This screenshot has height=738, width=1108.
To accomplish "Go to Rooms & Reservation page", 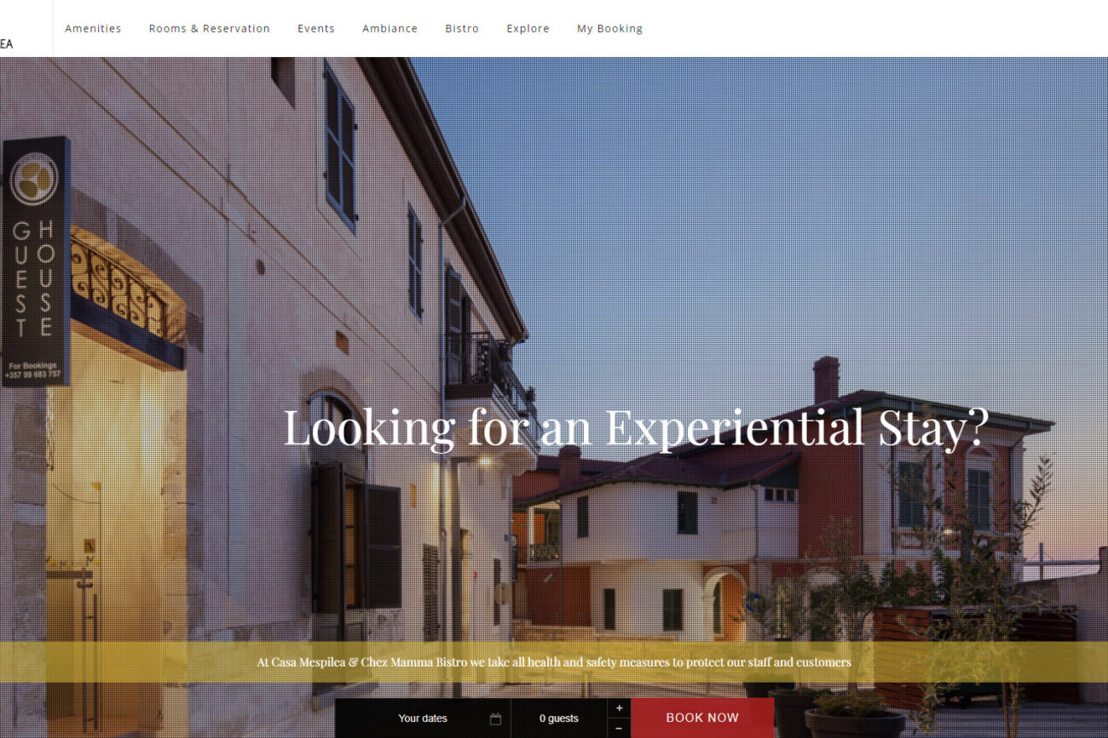I will (x=210, y=28).
